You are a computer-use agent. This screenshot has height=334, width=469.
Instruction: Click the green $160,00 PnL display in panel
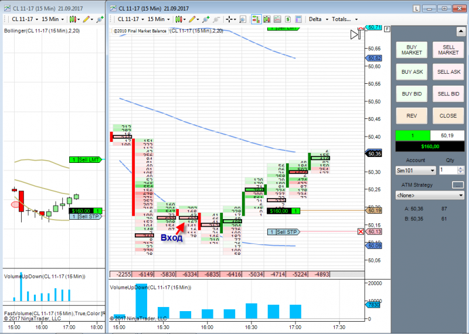click(430, 146)
